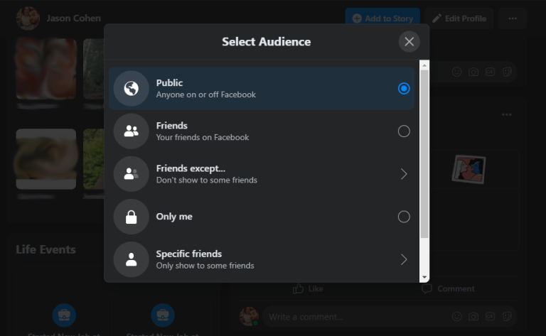546x336 pixels.
Task: Close the Select Audience dialog
Action: tap(409, 42)
